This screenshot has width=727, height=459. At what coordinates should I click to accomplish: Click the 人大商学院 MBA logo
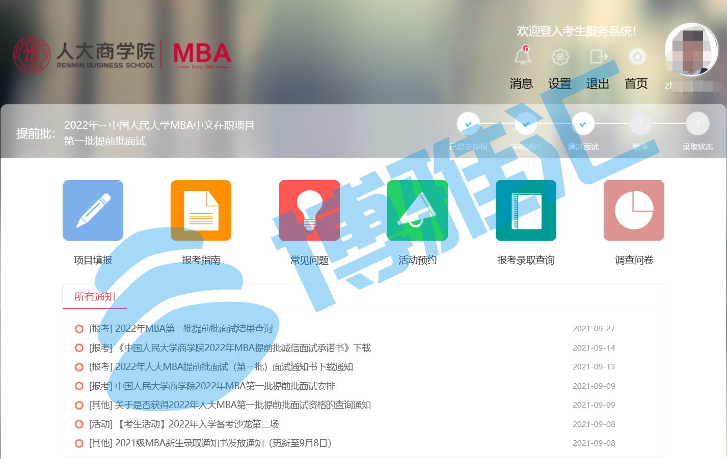click(122, 54)
